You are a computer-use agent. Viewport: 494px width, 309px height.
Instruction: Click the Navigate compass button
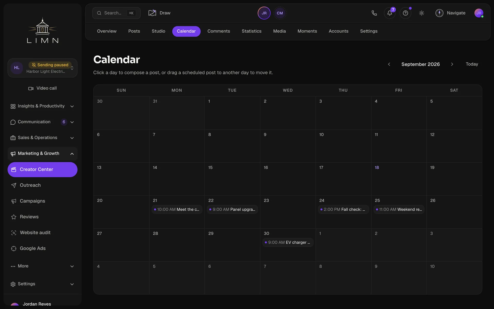pyautogui.click(x=450, y=13)
